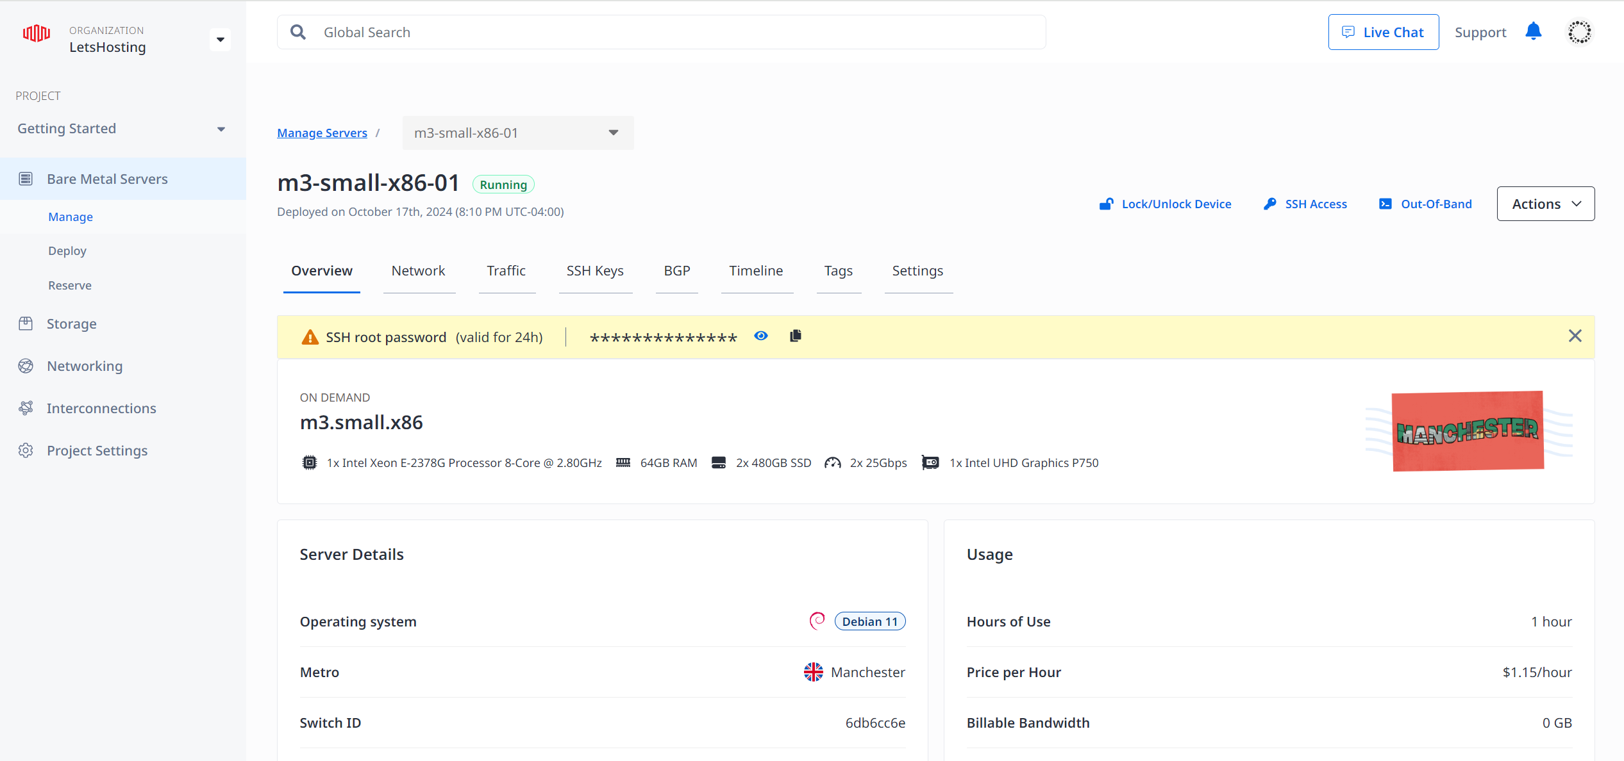Open the notifications bell

(x=1533, y=31)
